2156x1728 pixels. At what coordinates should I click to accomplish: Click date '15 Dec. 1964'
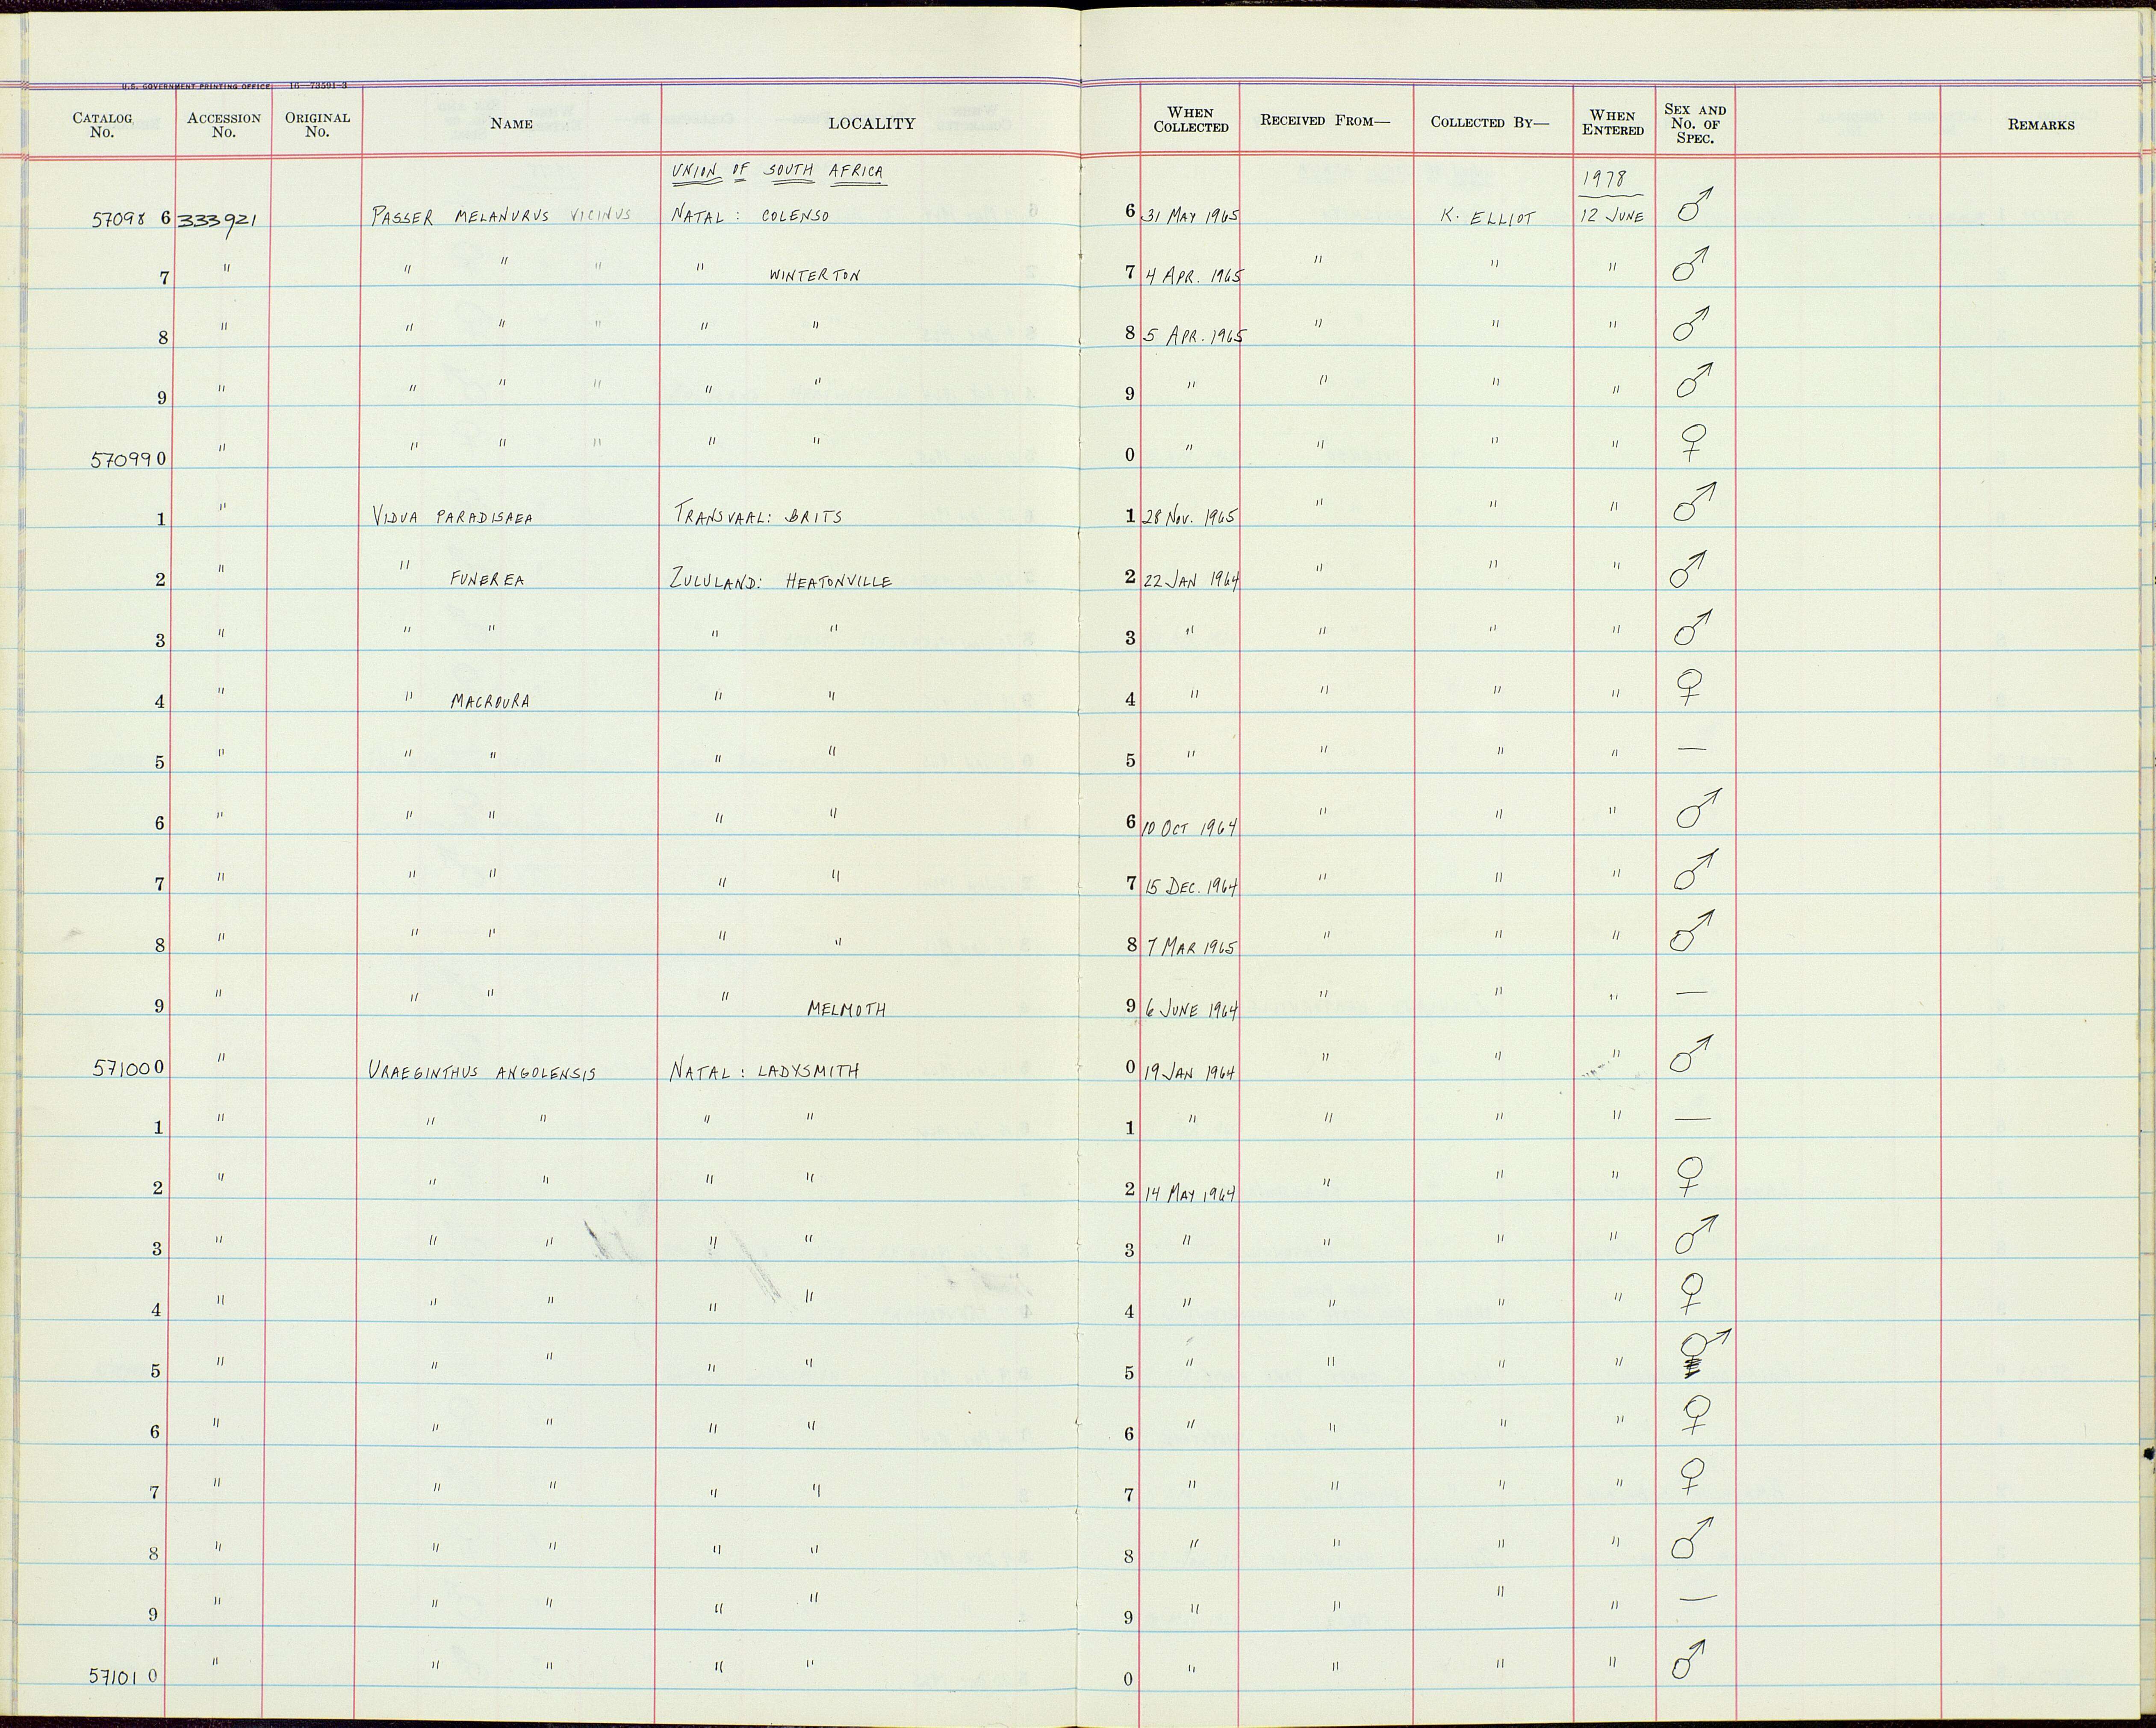pos(1192,886)
